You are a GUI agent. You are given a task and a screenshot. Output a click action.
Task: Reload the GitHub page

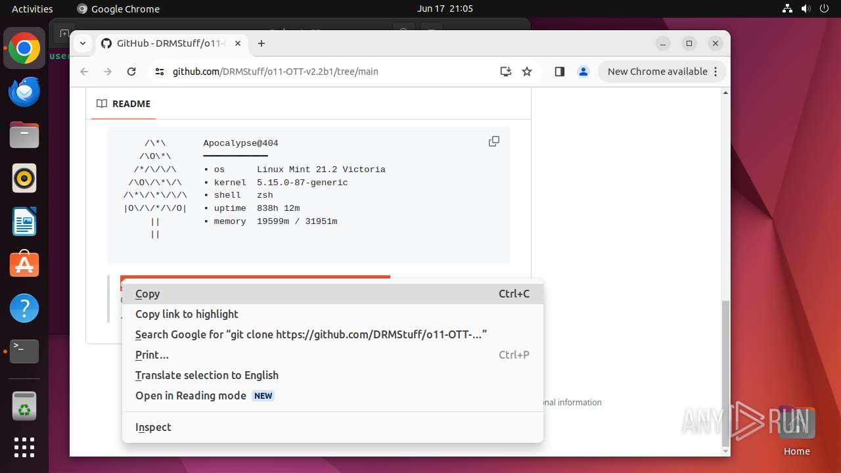tap(131, 72)
